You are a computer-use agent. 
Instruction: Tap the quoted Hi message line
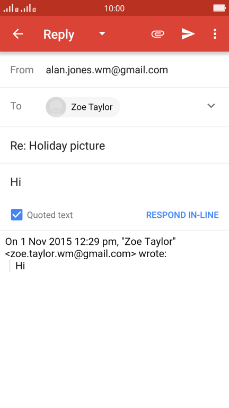(20, 266)
